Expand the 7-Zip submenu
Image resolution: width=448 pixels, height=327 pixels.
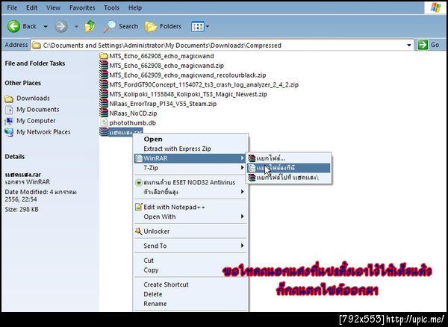pyautogui.click(x=242, y=168)
